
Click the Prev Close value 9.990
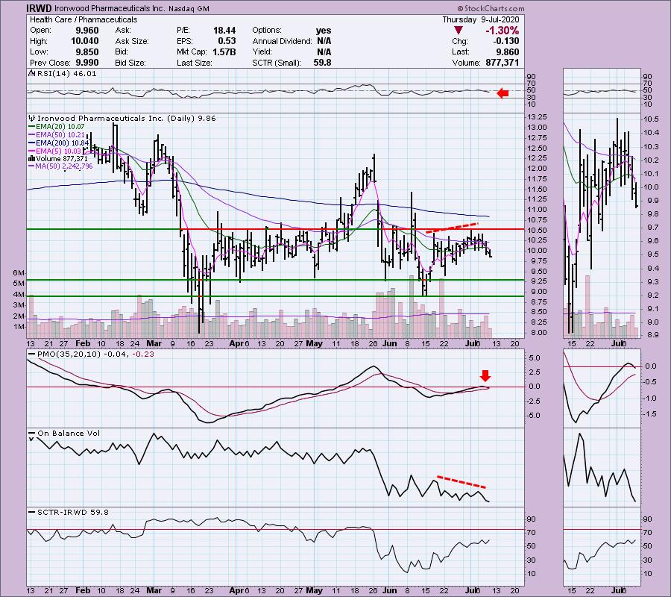coord(87,63)
